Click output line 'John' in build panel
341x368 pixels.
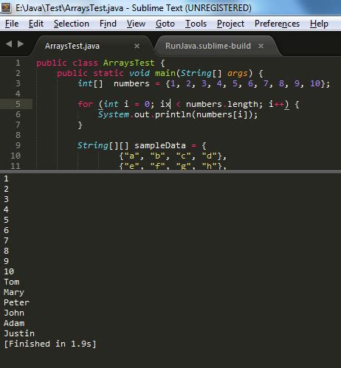pyautogui.click(x=14, y=313)
